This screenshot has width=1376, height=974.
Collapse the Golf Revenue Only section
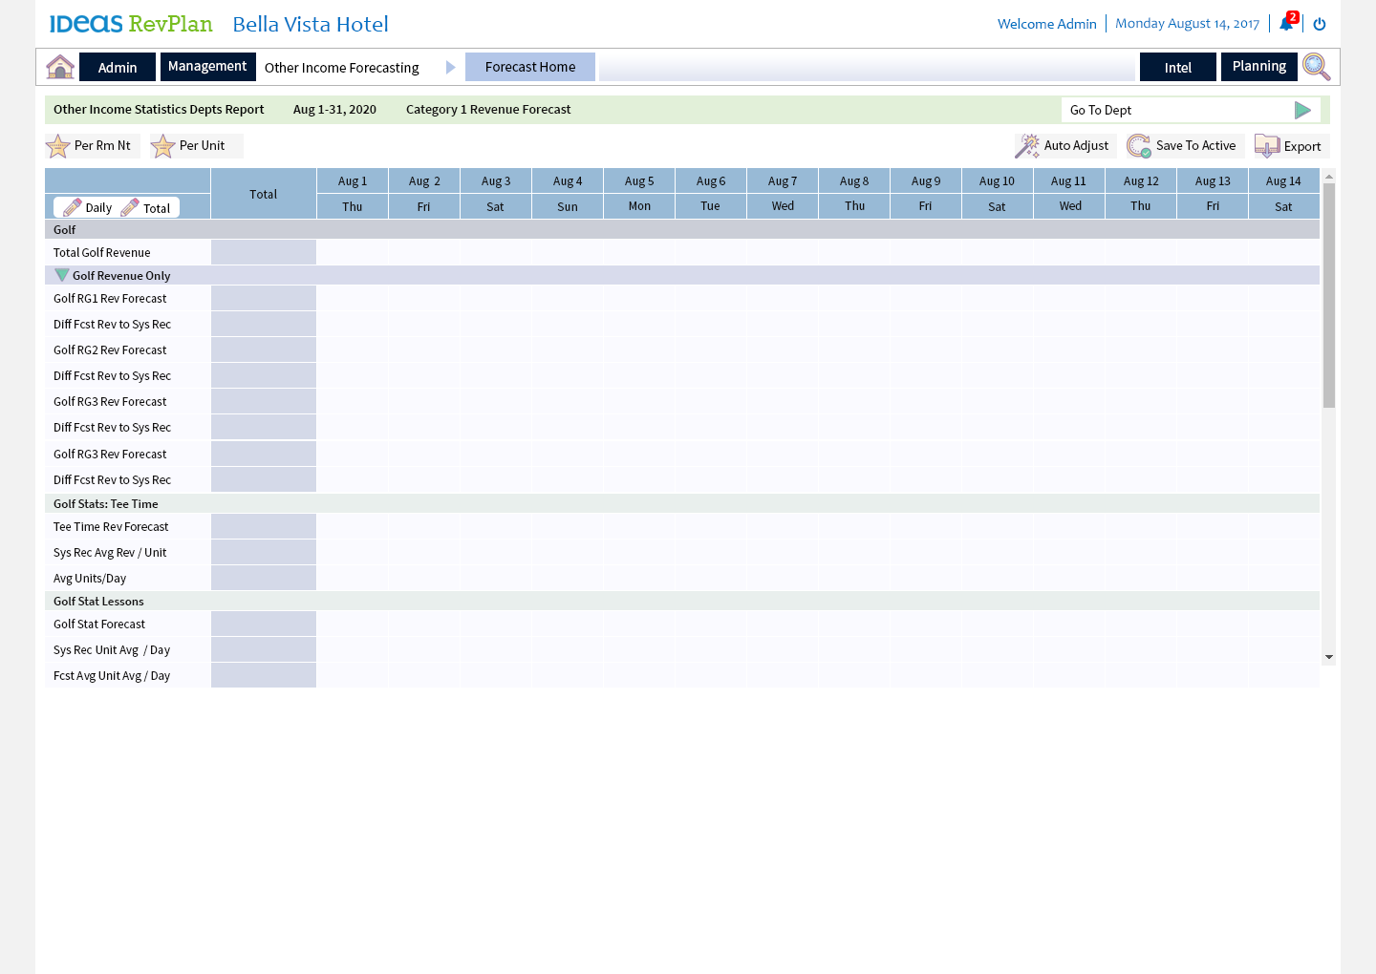click(62, 275)
